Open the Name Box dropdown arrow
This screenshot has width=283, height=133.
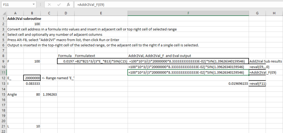[34, 5]
